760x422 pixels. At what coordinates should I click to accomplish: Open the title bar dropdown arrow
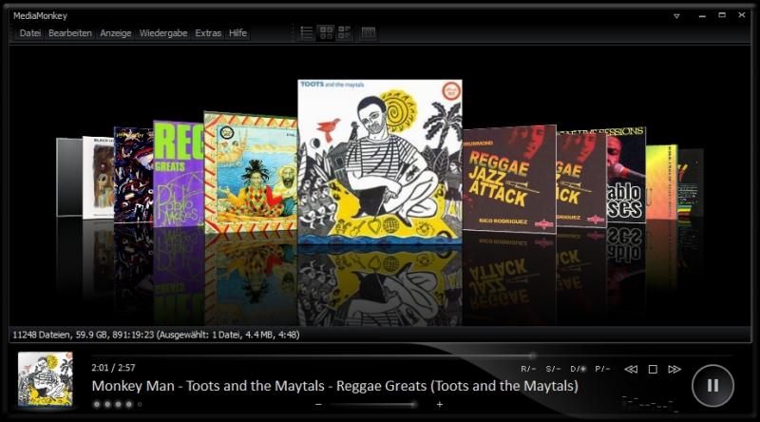click(676, 15)
